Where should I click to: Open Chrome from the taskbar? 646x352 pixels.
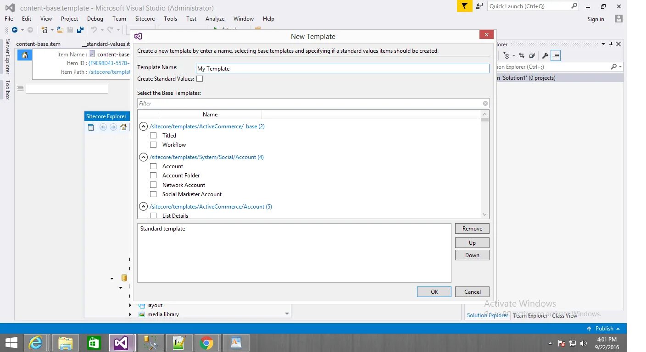206,343
